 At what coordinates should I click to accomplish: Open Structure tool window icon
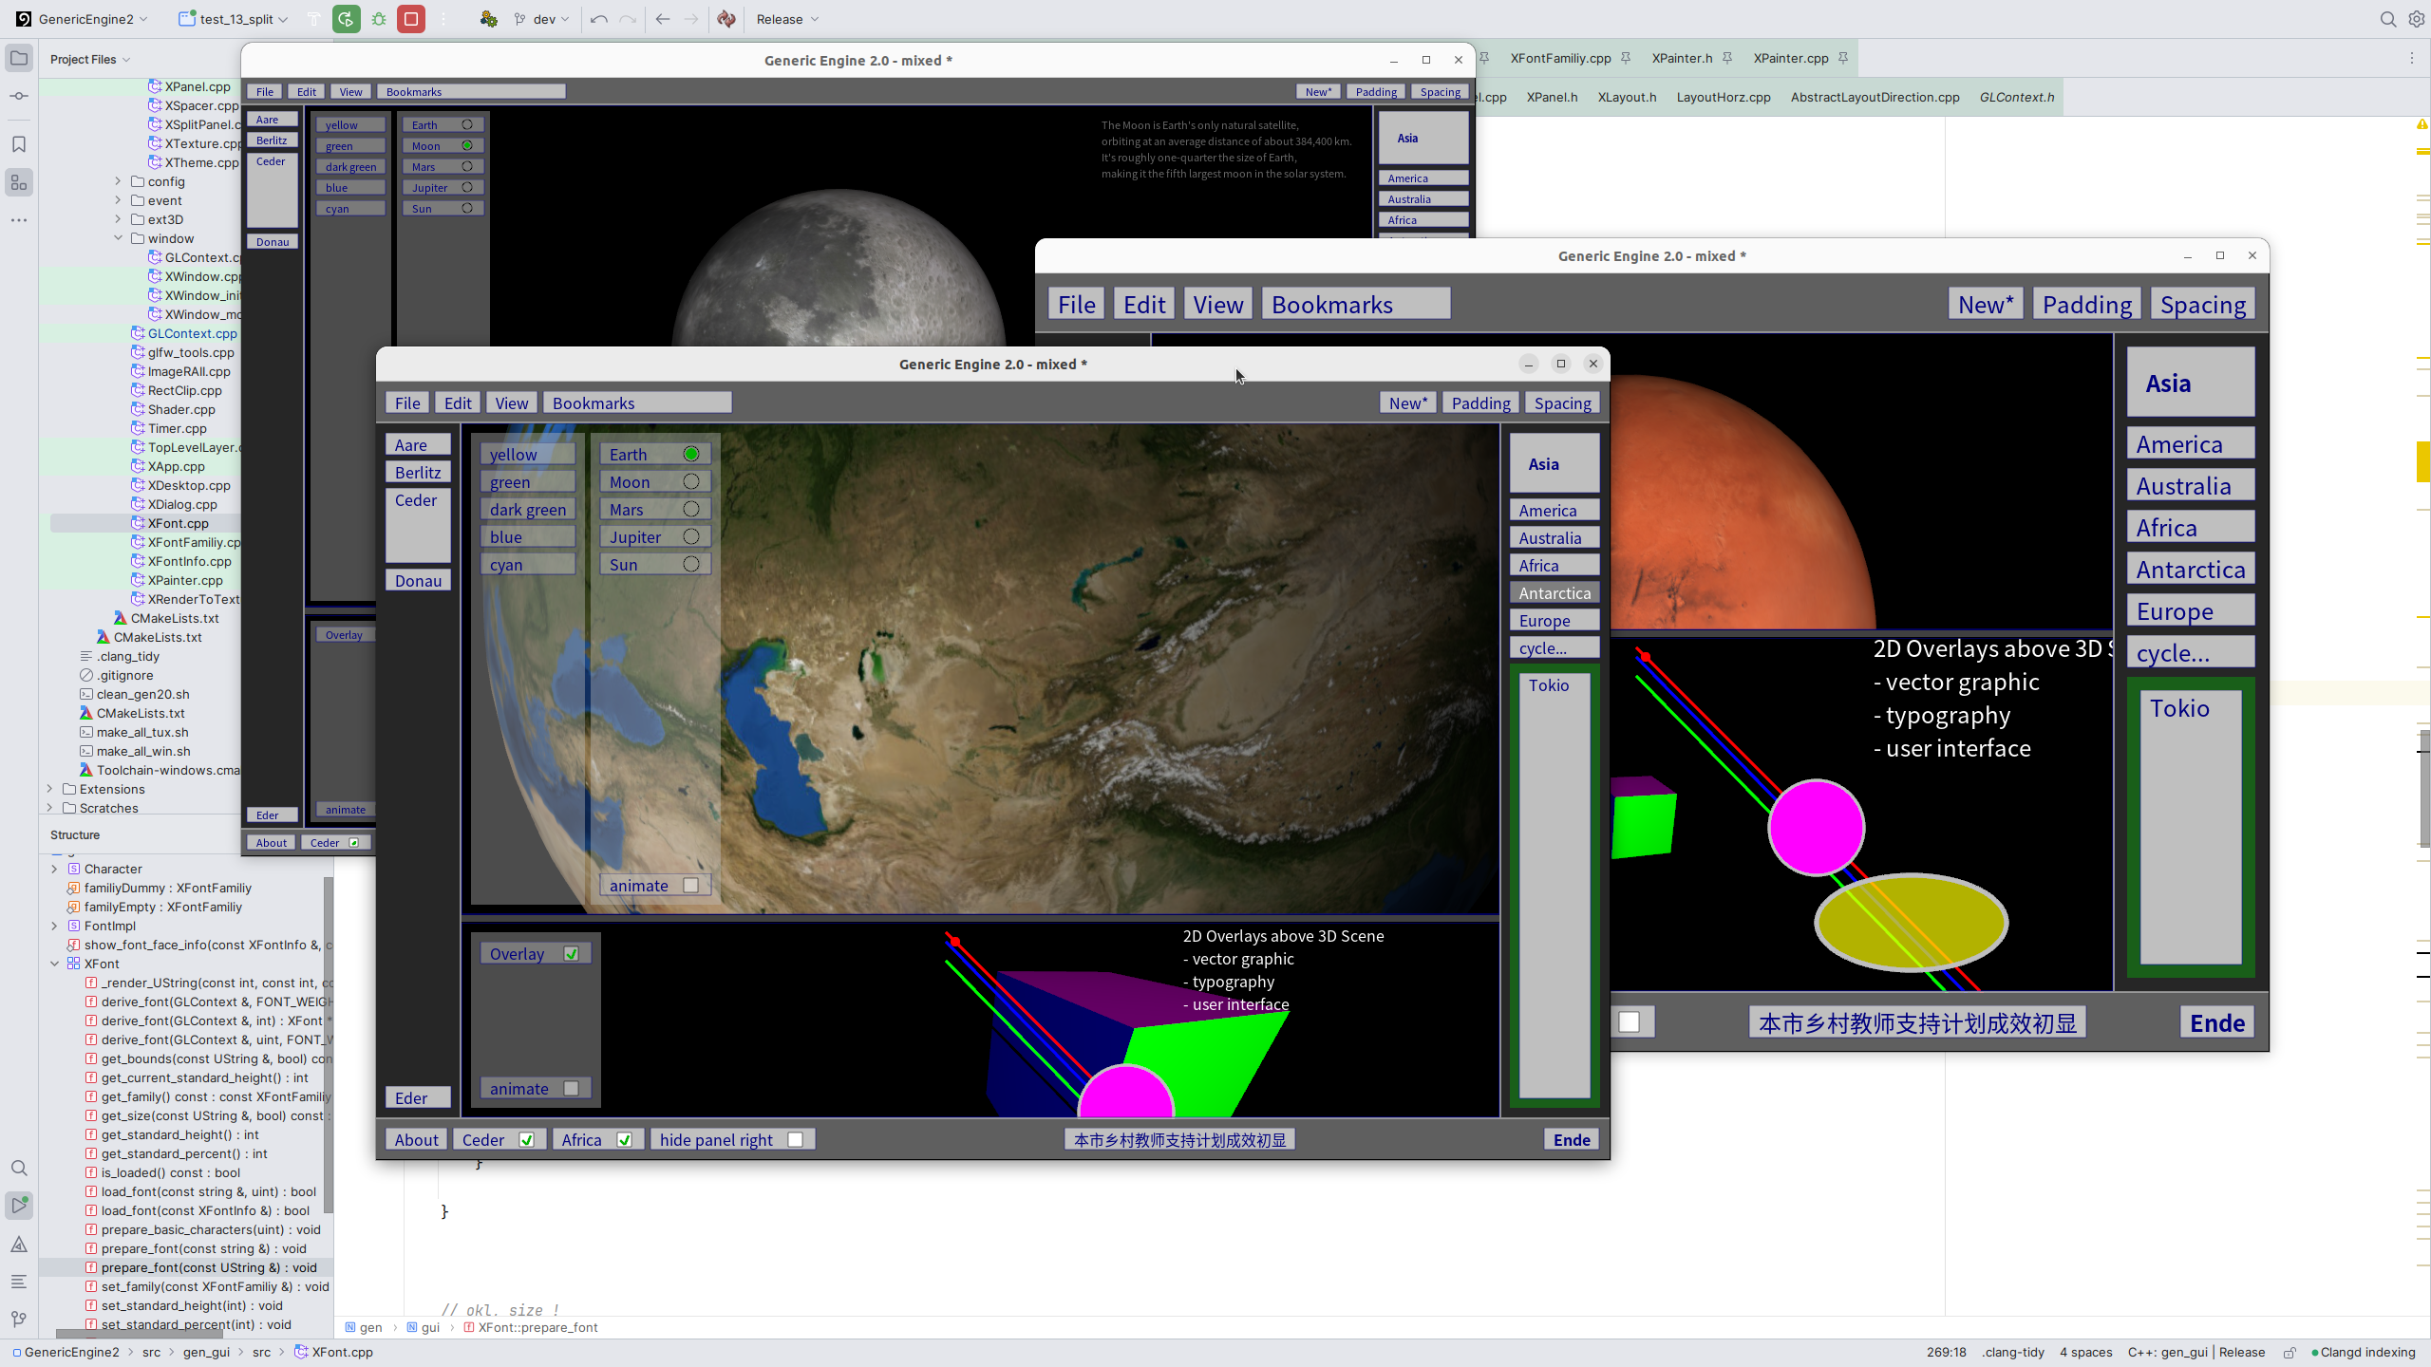[19, 182]
